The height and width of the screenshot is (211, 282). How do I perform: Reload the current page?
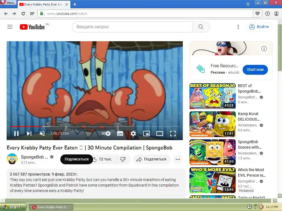click(23, 14)
